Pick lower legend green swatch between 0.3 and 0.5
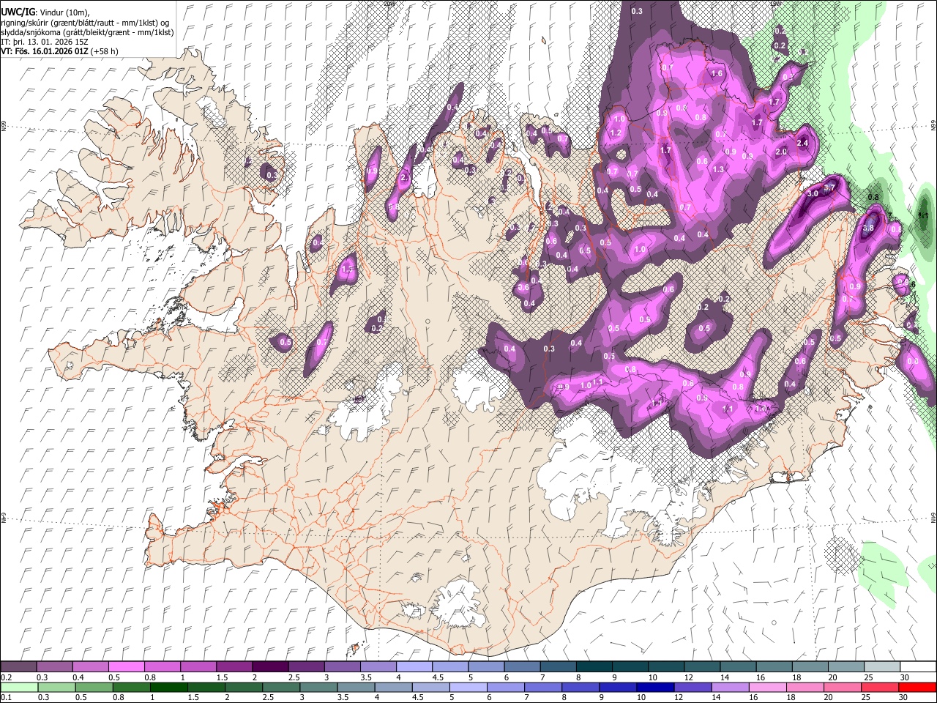937x703 pixels. pos(56,688)
